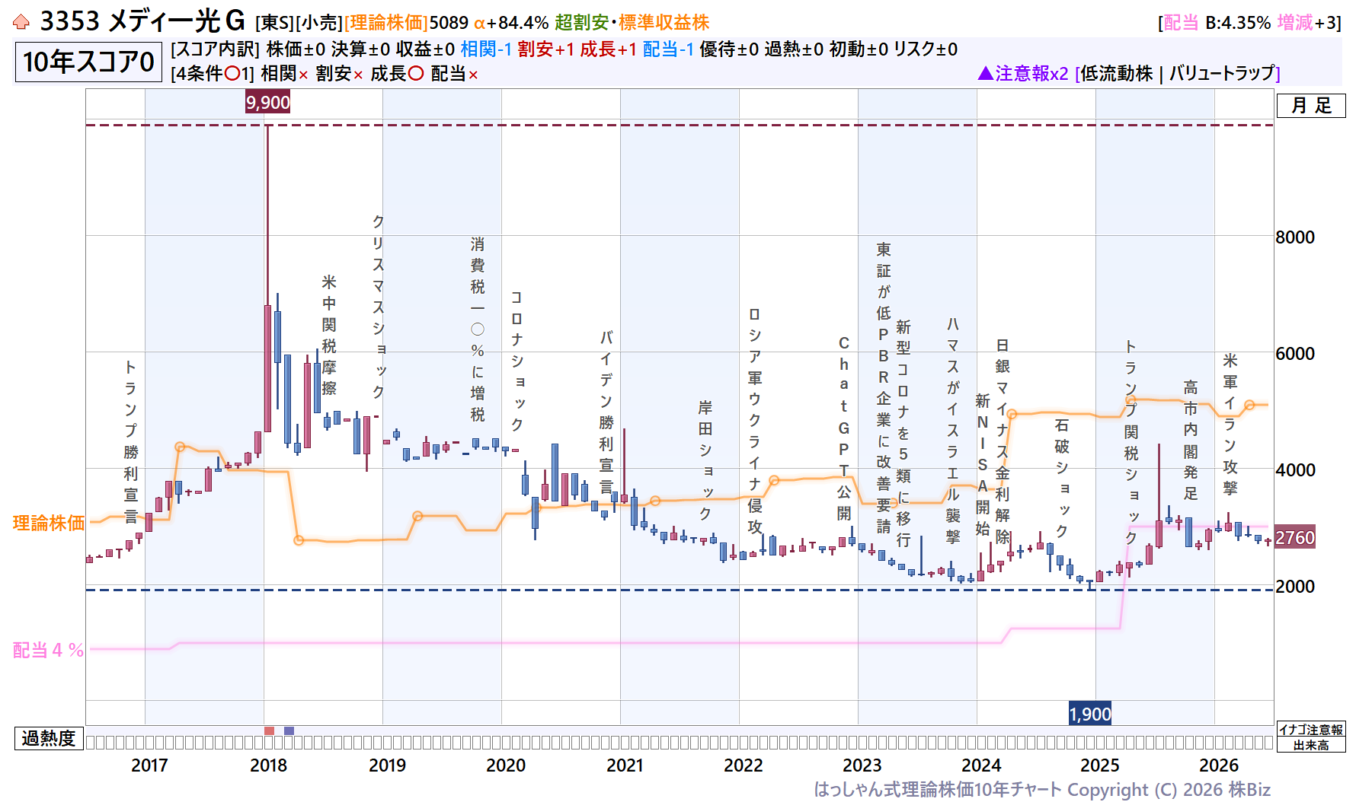Click the 2017 year axis label
Image resolution: width=1356 pixels, height=802 pixels.
149,765
